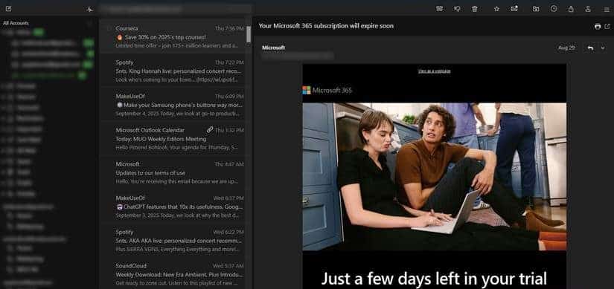This screenshot has height=289, width=614.
Task: Move message to folder
Action: [x=536, y=9]
